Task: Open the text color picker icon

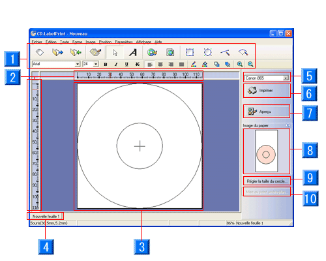Action: click(x=194, y=64)
